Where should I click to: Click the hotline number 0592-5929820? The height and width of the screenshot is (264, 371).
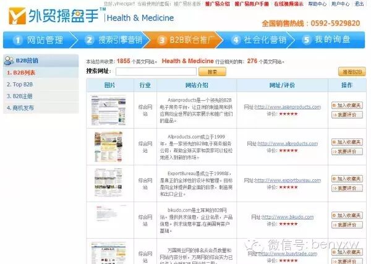335,23
